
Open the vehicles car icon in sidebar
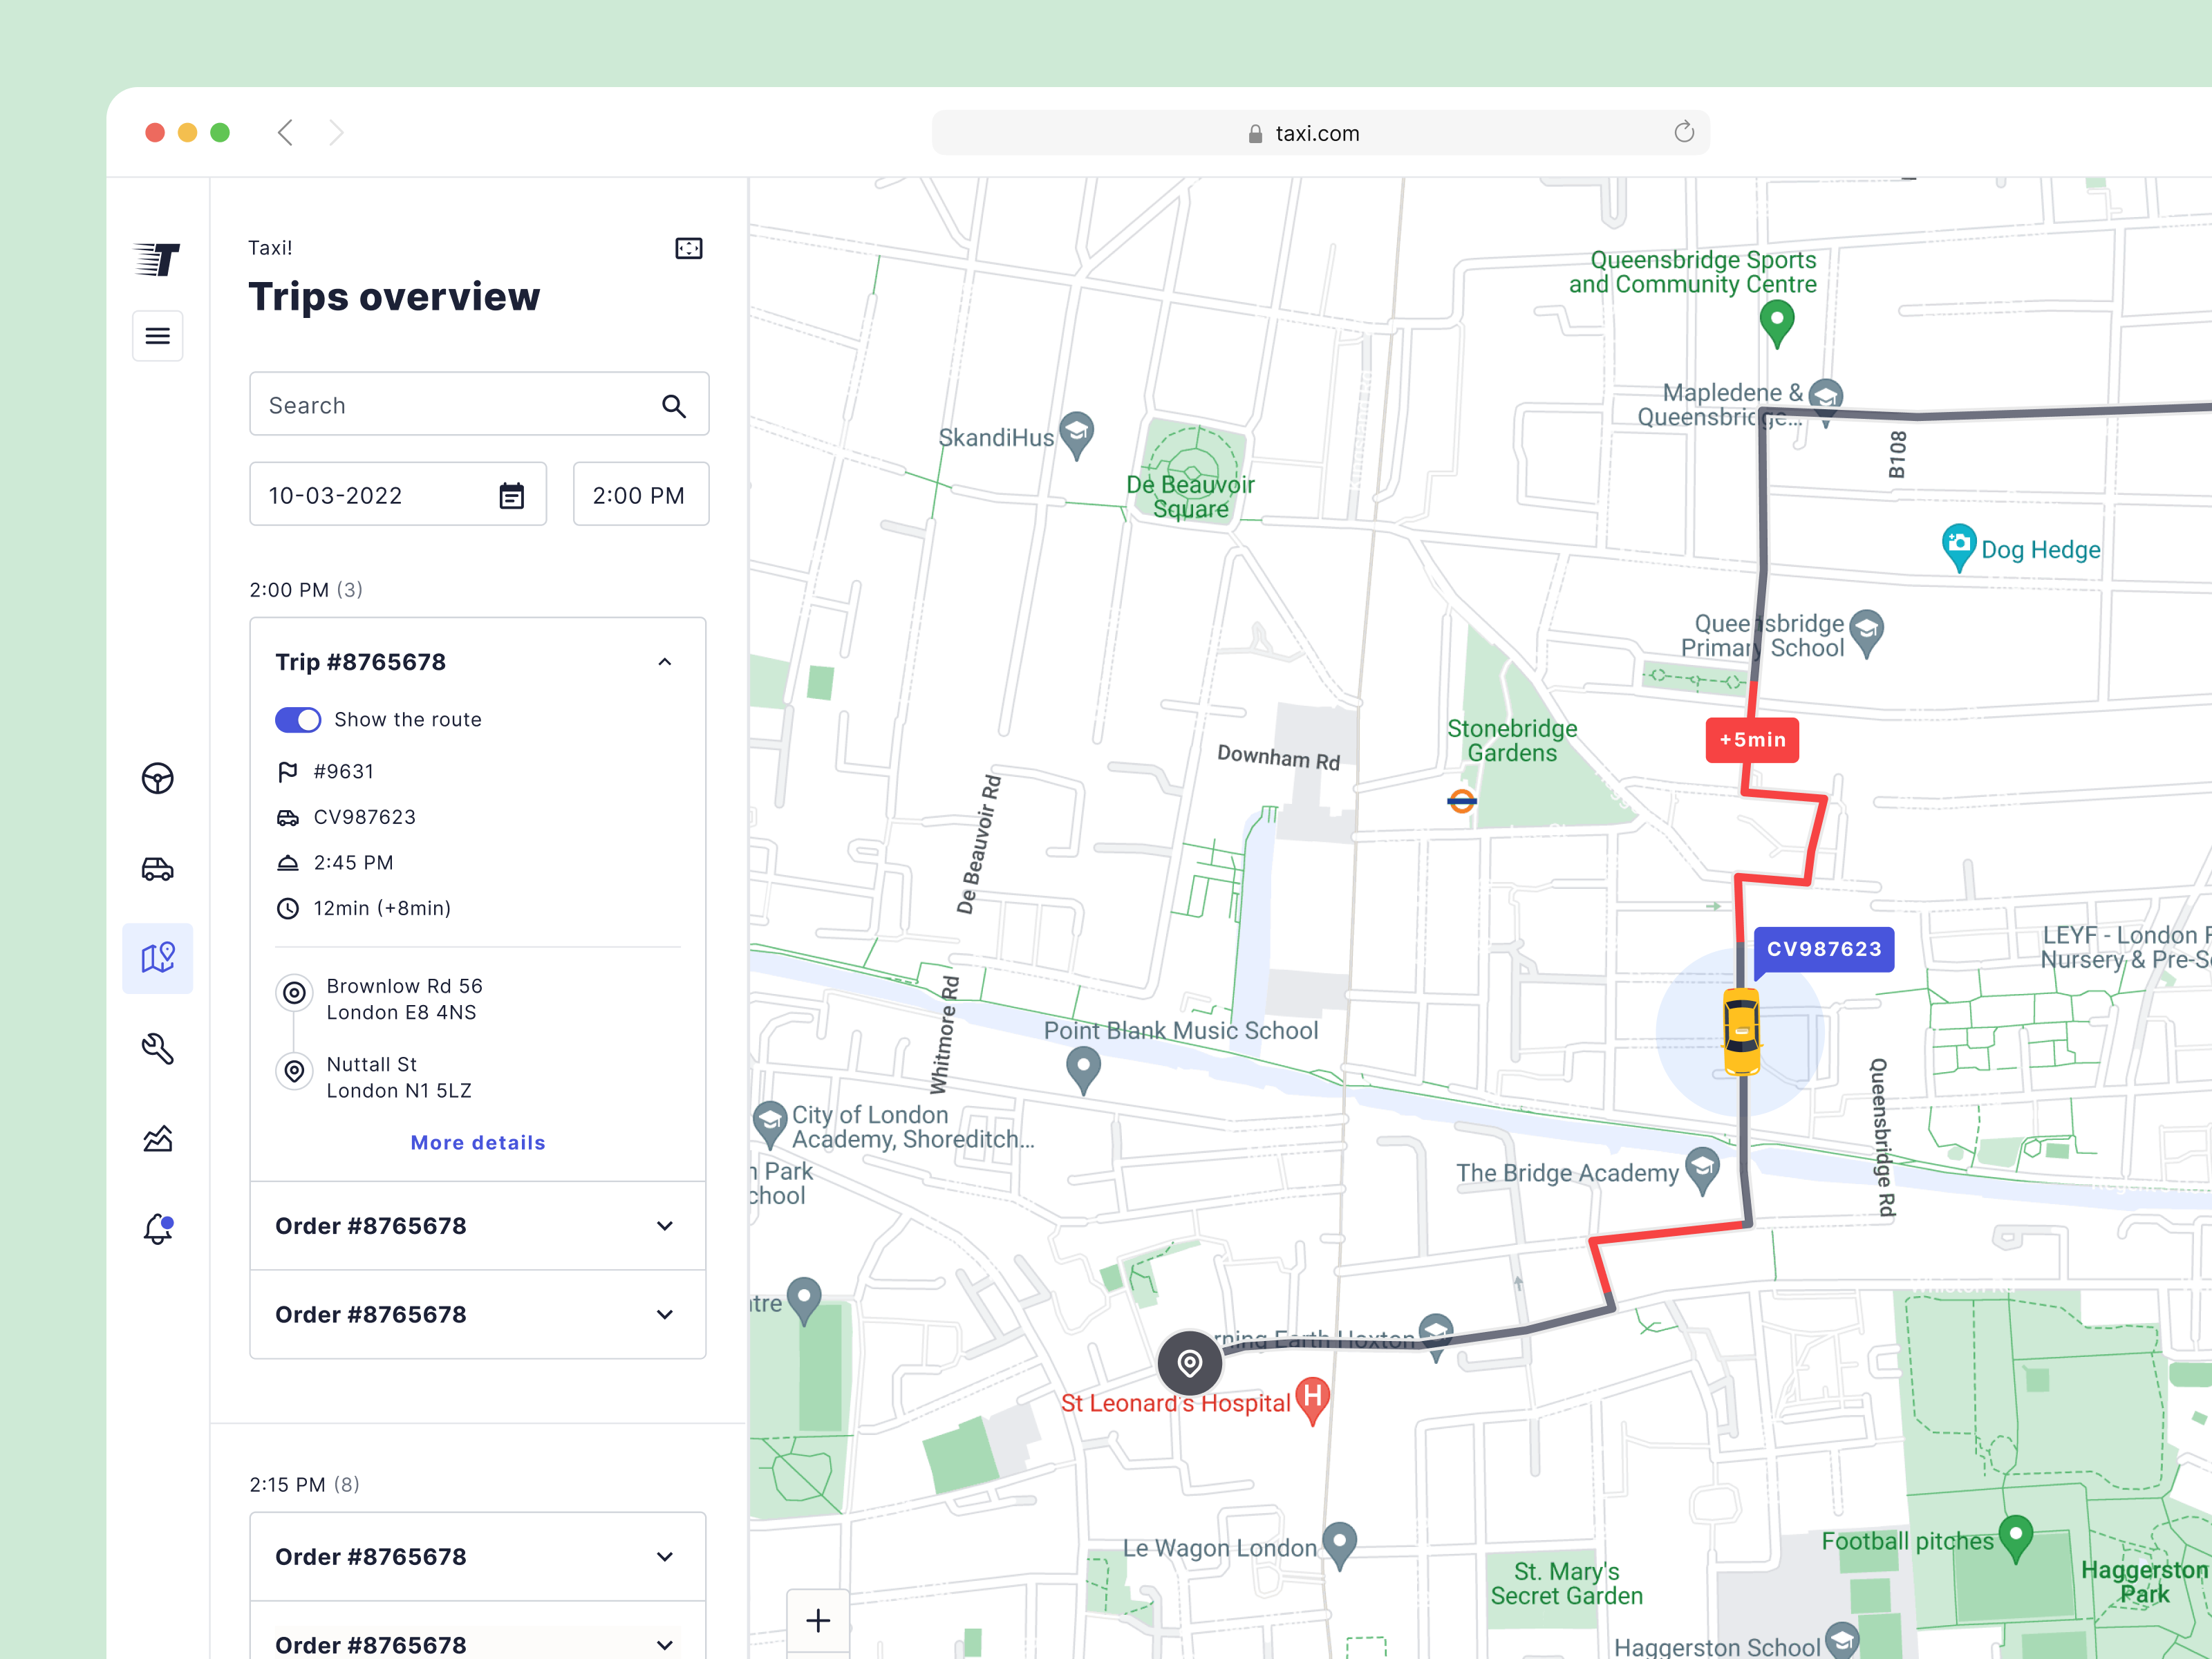pyautogui.click(x=157, y=868)
